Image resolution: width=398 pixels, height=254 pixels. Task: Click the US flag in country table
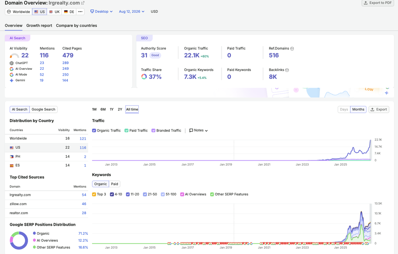(12, 148)
